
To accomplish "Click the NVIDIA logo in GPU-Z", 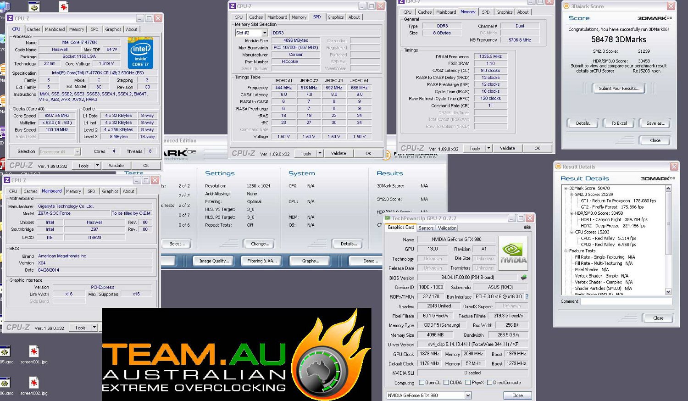I will click(x=513, y=253).
